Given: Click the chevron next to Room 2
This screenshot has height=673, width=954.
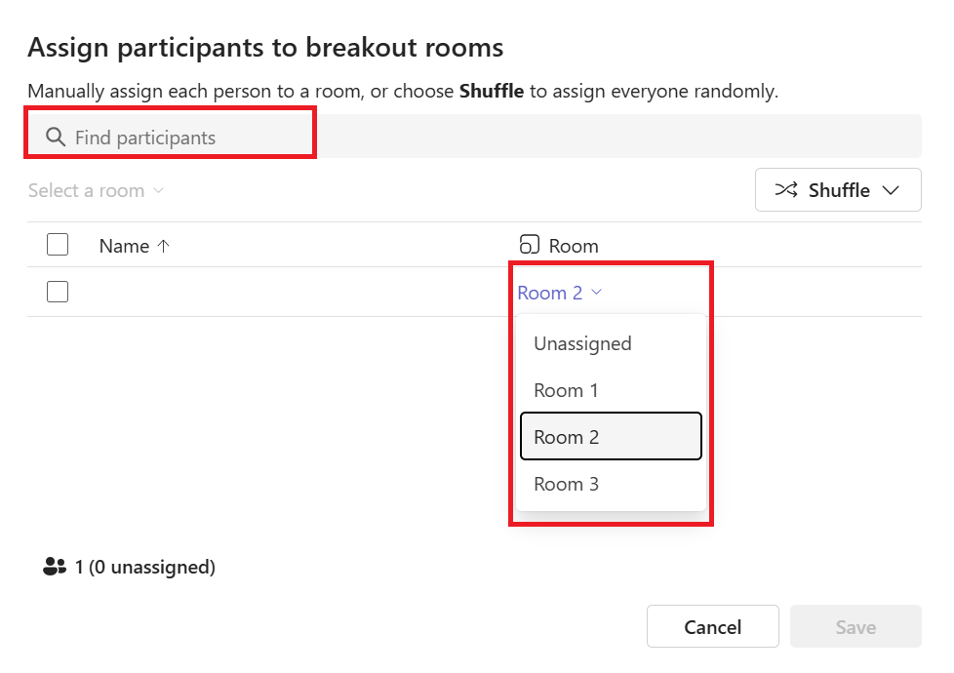Looking at the screenshot, I should 597,293.
